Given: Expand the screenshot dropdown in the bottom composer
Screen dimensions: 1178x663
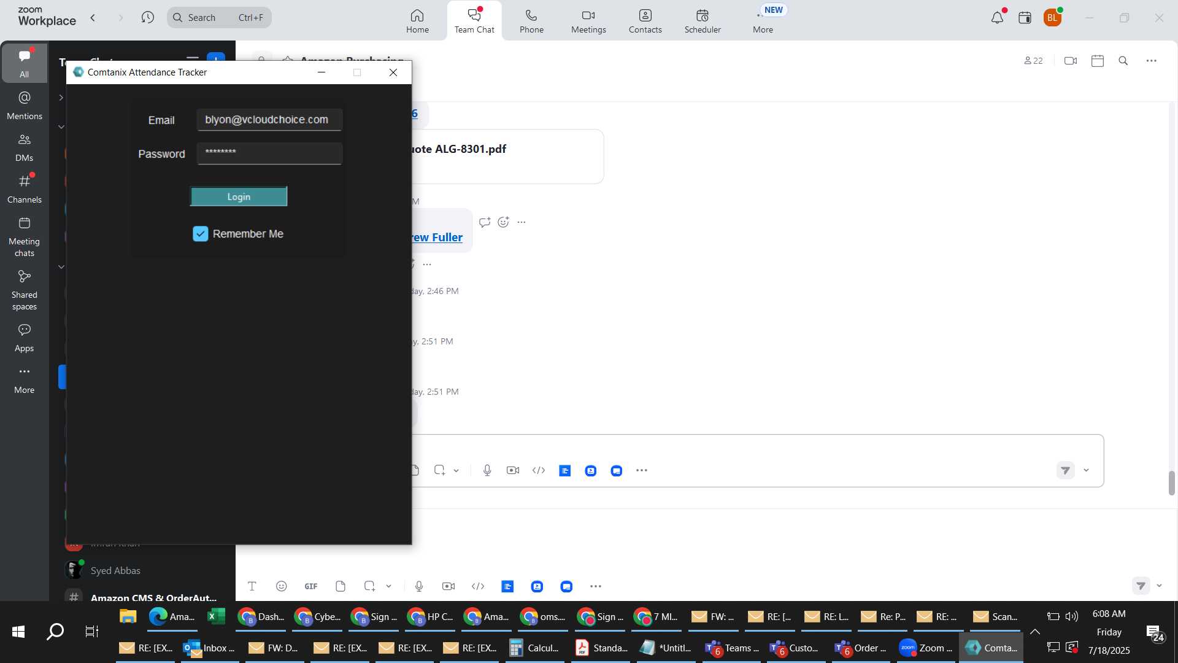Looking at the screenshot, I should (388, 586).
